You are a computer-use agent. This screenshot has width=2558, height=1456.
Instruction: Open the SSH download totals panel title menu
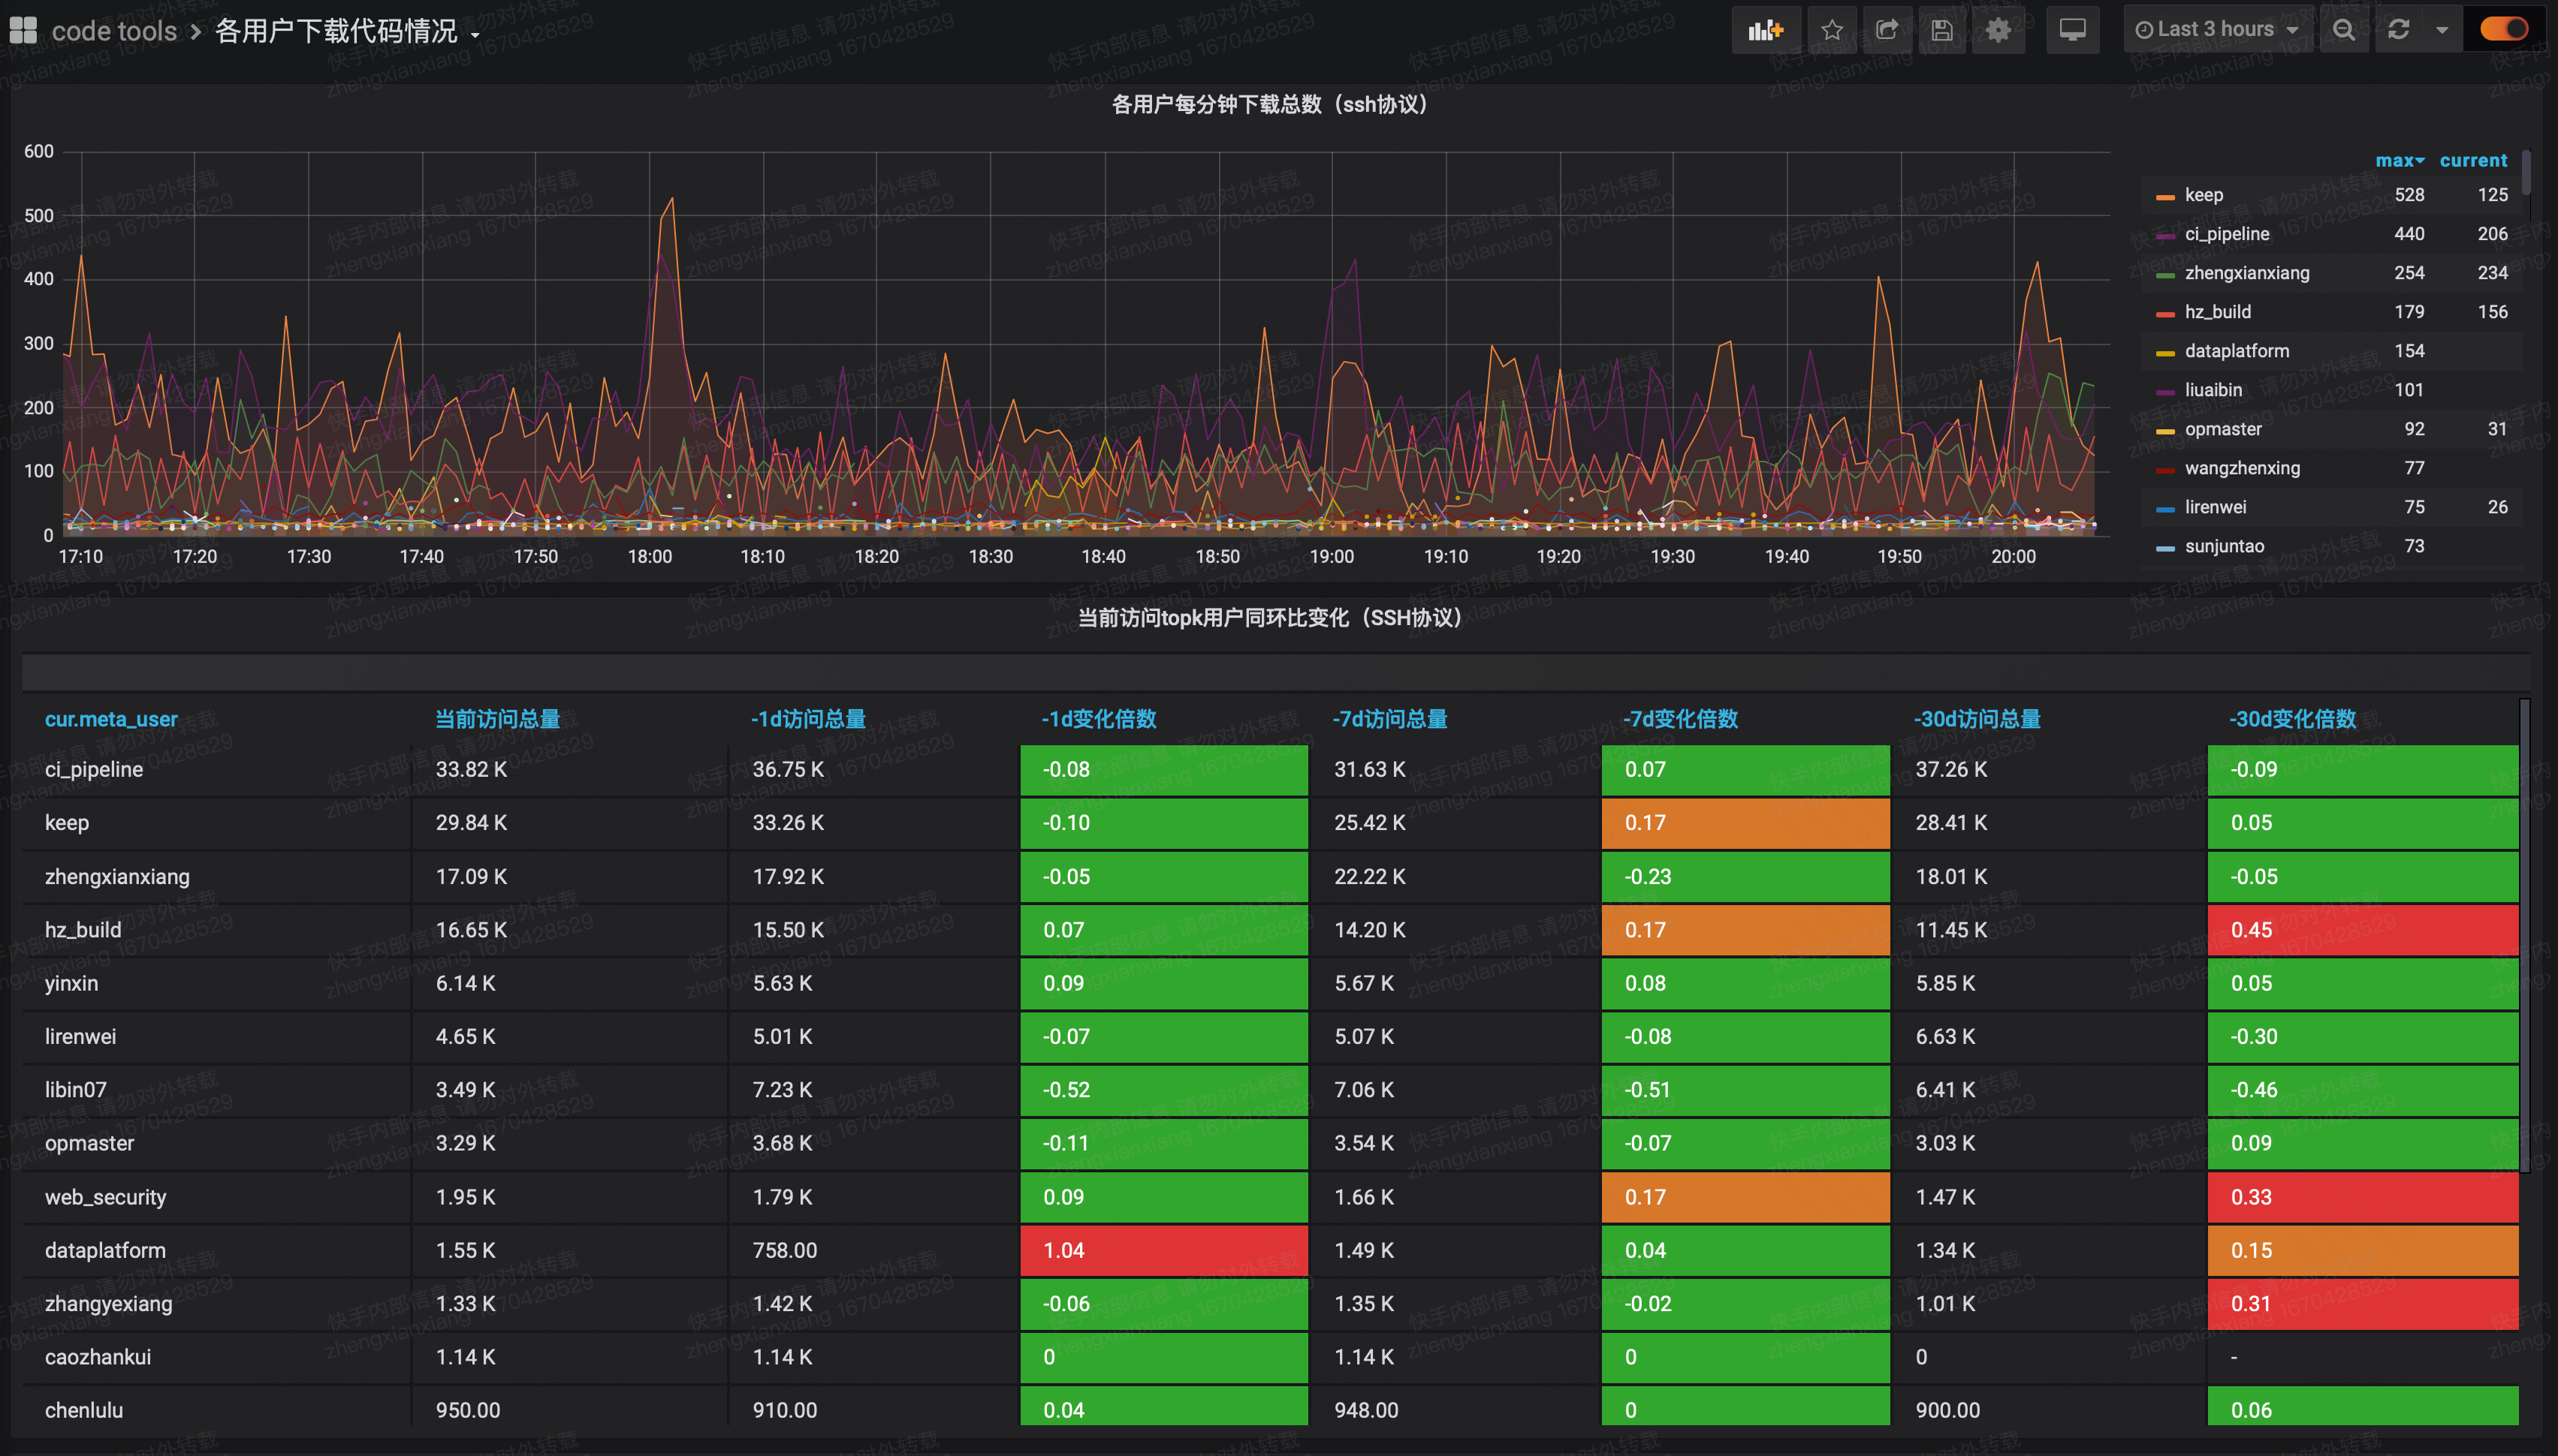(1269, 104)
